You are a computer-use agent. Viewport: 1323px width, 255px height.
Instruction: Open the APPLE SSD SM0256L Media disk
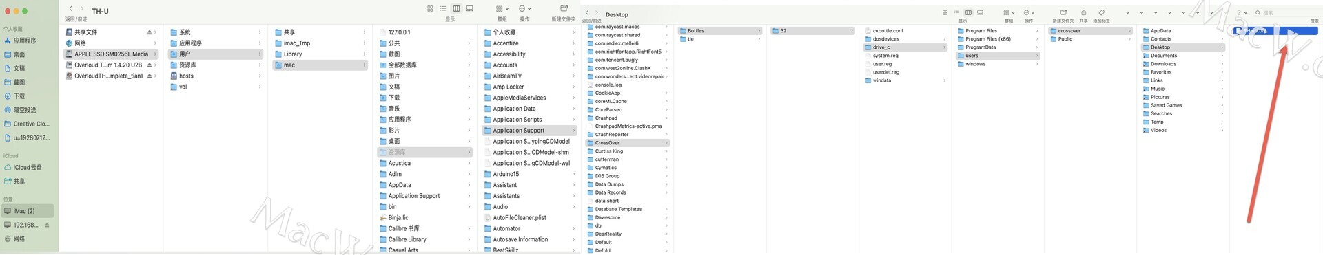[111, 54]
